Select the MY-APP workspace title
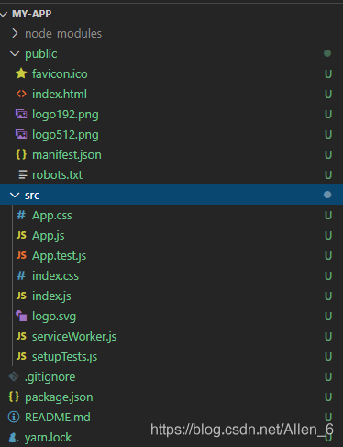This screenshot has width=343, height=447. [31, 14]
